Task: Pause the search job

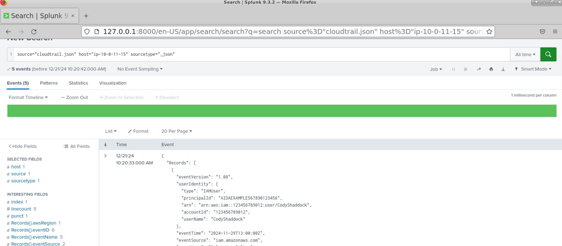Action: pos(453,69)
